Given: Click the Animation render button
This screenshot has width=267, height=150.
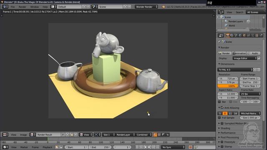Looking at the screenshot, I should 239,53.
